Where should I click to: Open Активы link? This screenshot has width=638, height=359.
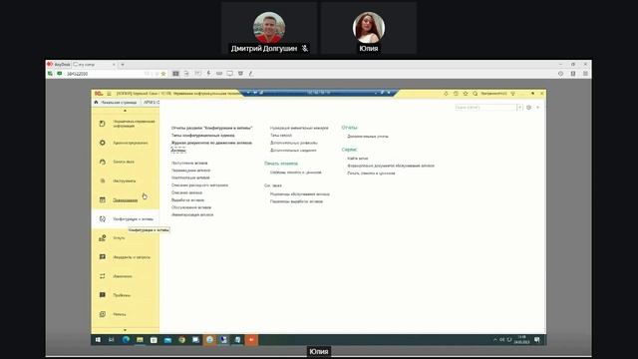(178, 151)
